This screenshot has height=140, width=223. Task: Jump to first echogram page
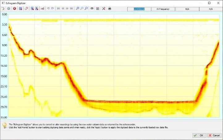(58, 9)
